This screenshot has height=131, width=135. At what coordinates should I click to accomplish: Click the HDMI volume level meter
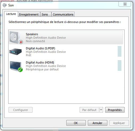tap(120, 65)
